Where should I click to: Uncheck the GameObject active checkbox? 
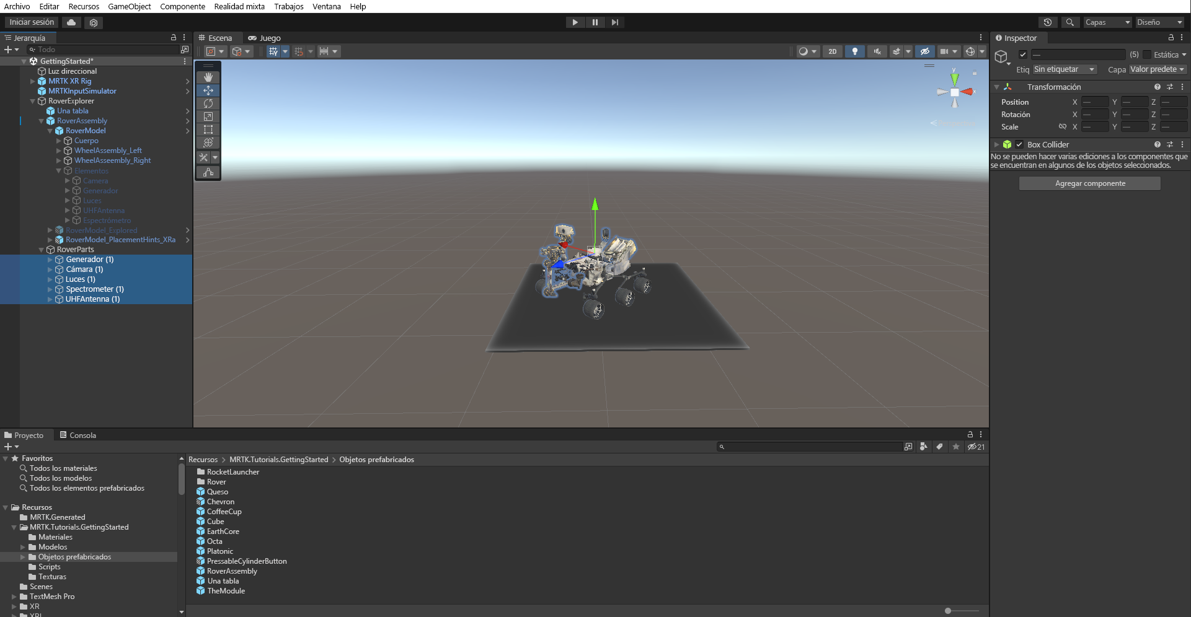(1023, 55)
